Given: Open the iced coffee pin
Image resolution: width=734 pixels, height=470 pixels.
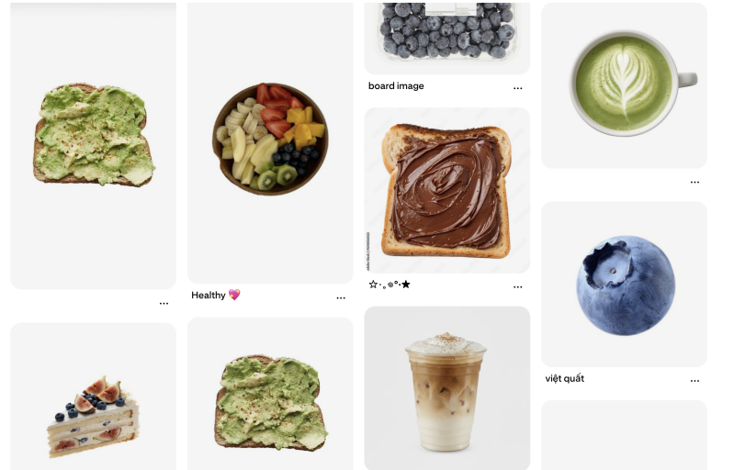Looking at the screenshot, I should click(447, 388).
